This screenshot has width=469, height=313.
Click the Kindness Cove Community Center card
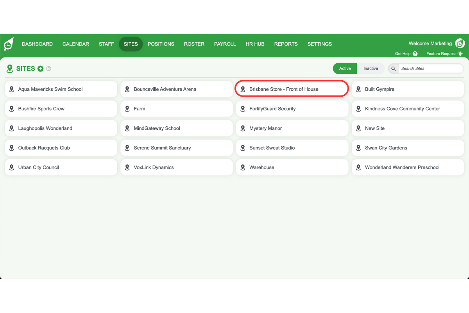408,108
